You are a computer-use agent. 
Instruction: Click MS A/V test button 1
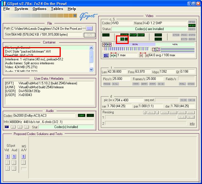point(23,156)
